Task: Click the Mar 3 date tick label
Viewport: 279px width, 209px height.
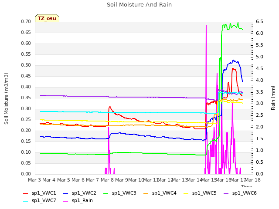Action: pyautogui.click(x=34, y=180)
